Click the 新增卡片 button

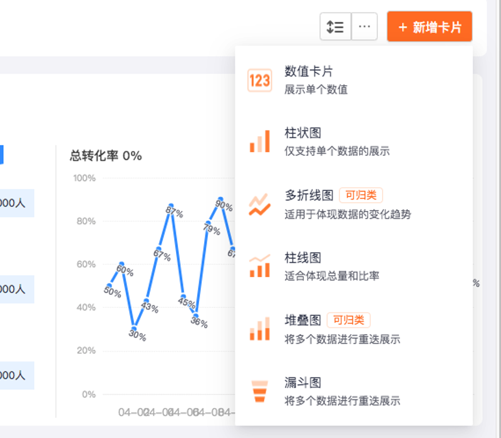click(x=430, y=26)
